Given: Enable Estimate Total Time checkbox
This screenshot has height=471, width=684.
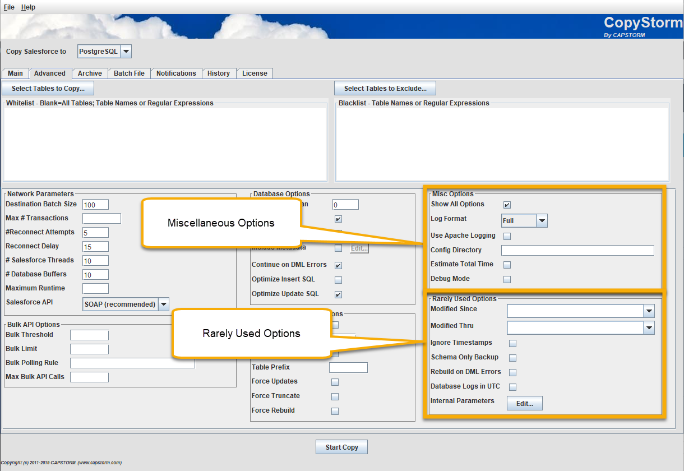Looking at the screenshot, I should tap(507, 265).
